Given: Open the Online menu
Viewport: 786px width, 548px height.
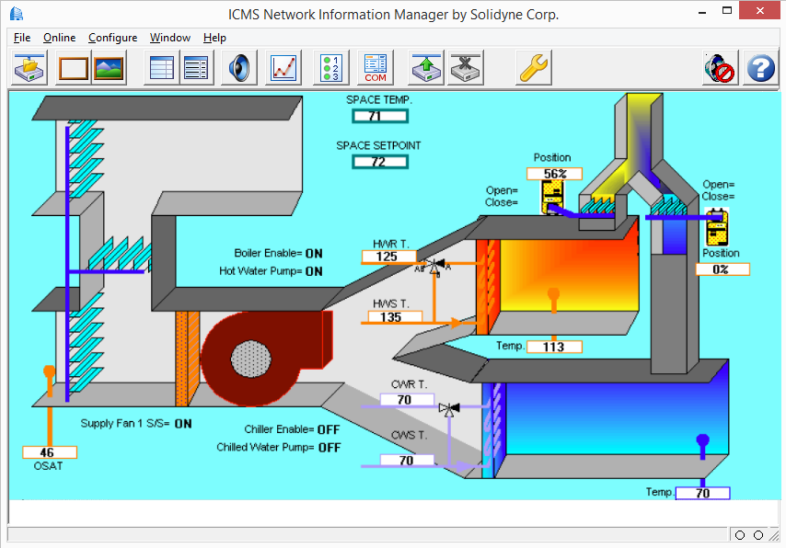Looking at the screenshot, I should tap(59, 38).
